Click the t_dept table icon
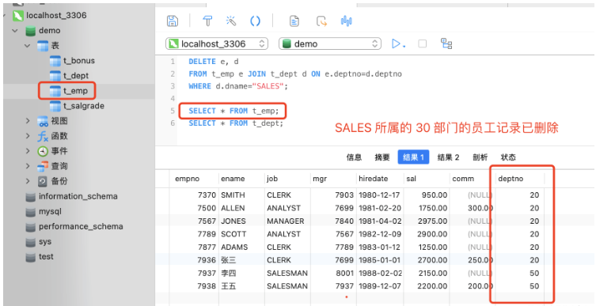This screenshot has height=306, width=596. pyautogui.click(x=55, y=76)
